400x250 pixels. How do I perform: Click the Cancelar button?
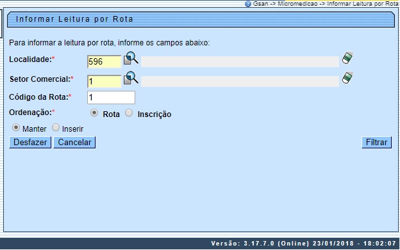74,142
